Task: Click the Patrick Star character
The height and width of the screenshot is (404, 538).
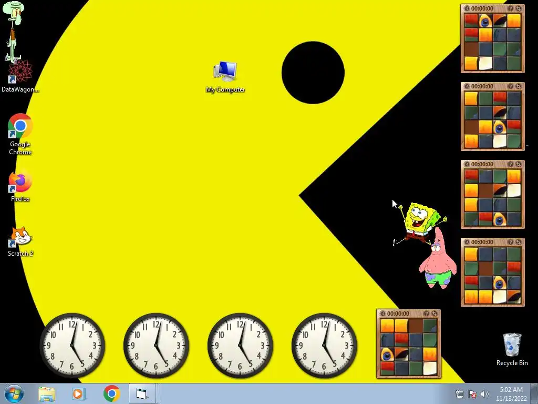Action: [x=438, y=258]
